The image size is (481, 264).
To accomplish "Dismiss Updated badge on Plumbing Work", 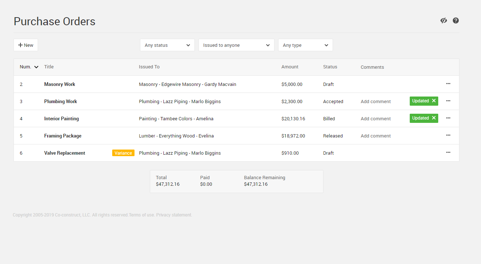I will tap(434, 101).
